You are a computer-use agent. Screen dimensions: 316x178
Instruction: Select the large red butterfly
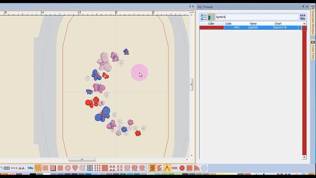point(92,102)
